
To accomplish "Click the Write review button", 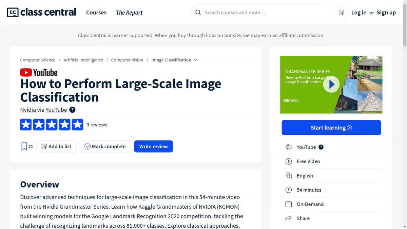I will 154,147.
